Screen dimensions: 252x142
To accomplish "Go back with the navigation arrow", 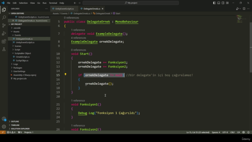I will coord(75,3).
